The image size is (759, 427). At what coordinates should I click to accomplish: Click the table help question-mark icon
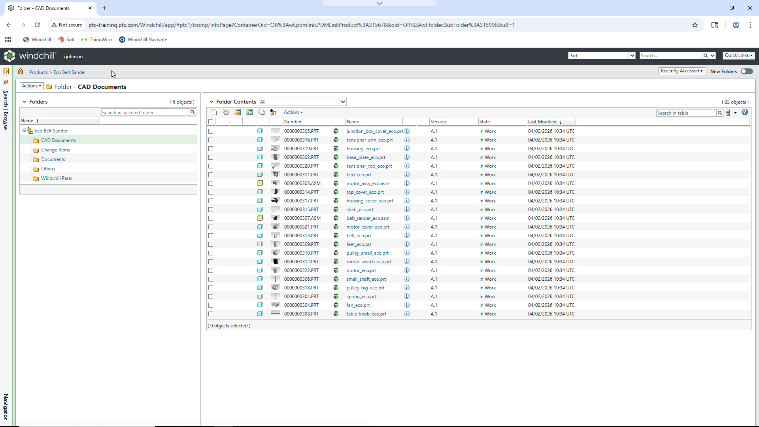[x=745, y=112]
